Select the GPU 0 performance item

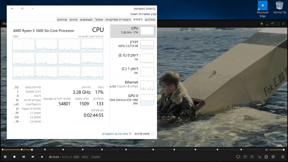(133, 100)
